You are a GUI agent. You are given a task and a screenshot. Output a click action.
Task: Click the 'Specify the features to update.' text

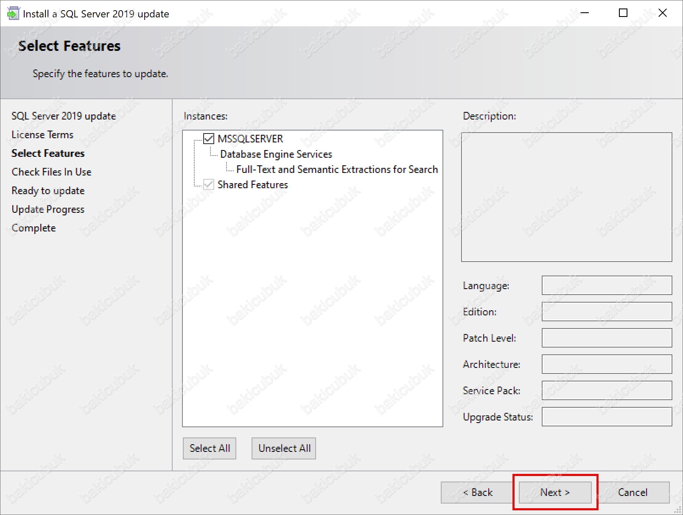coord(101,74)
